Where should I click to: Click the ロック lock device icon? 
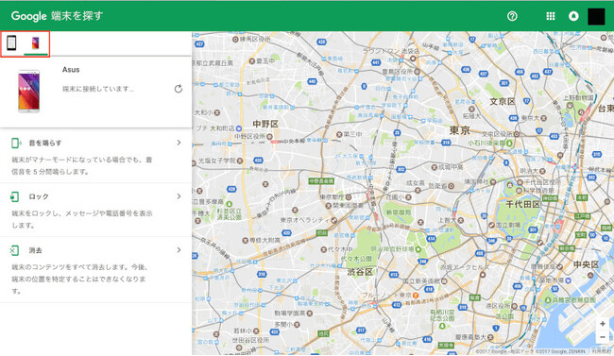tap(15, 196)
